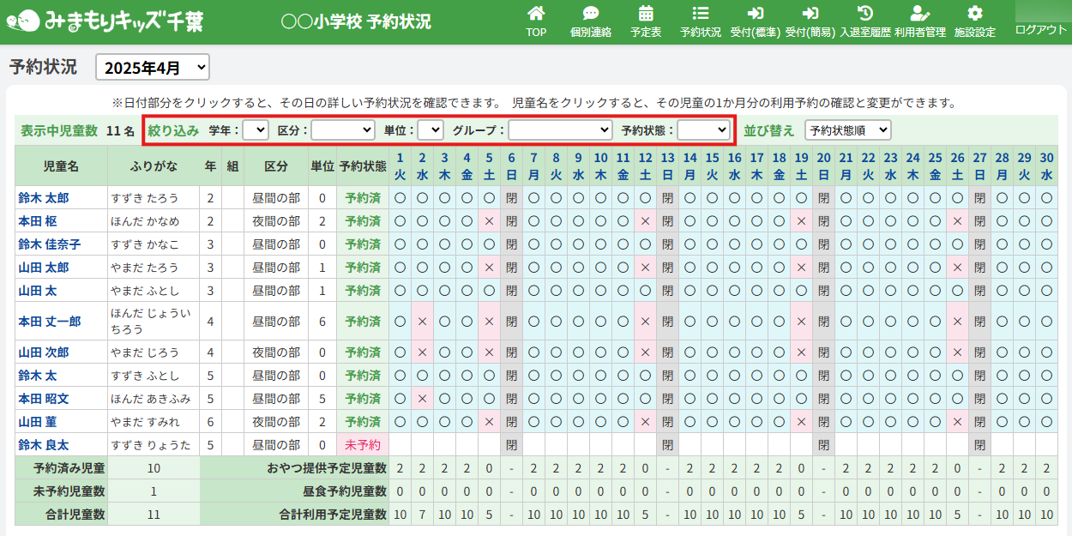Select the 予約状況 list icon

tap(700, 15)
